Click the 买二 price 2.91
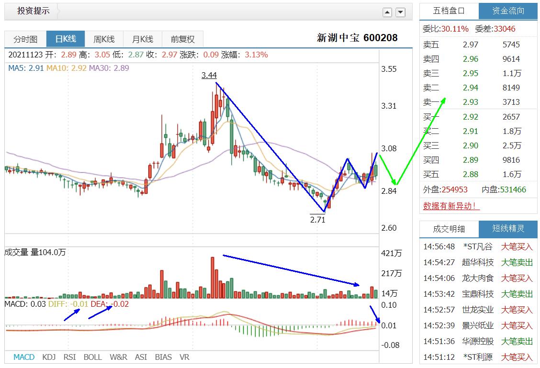Viewport: 540px width, 368px height. click(471, 131)
